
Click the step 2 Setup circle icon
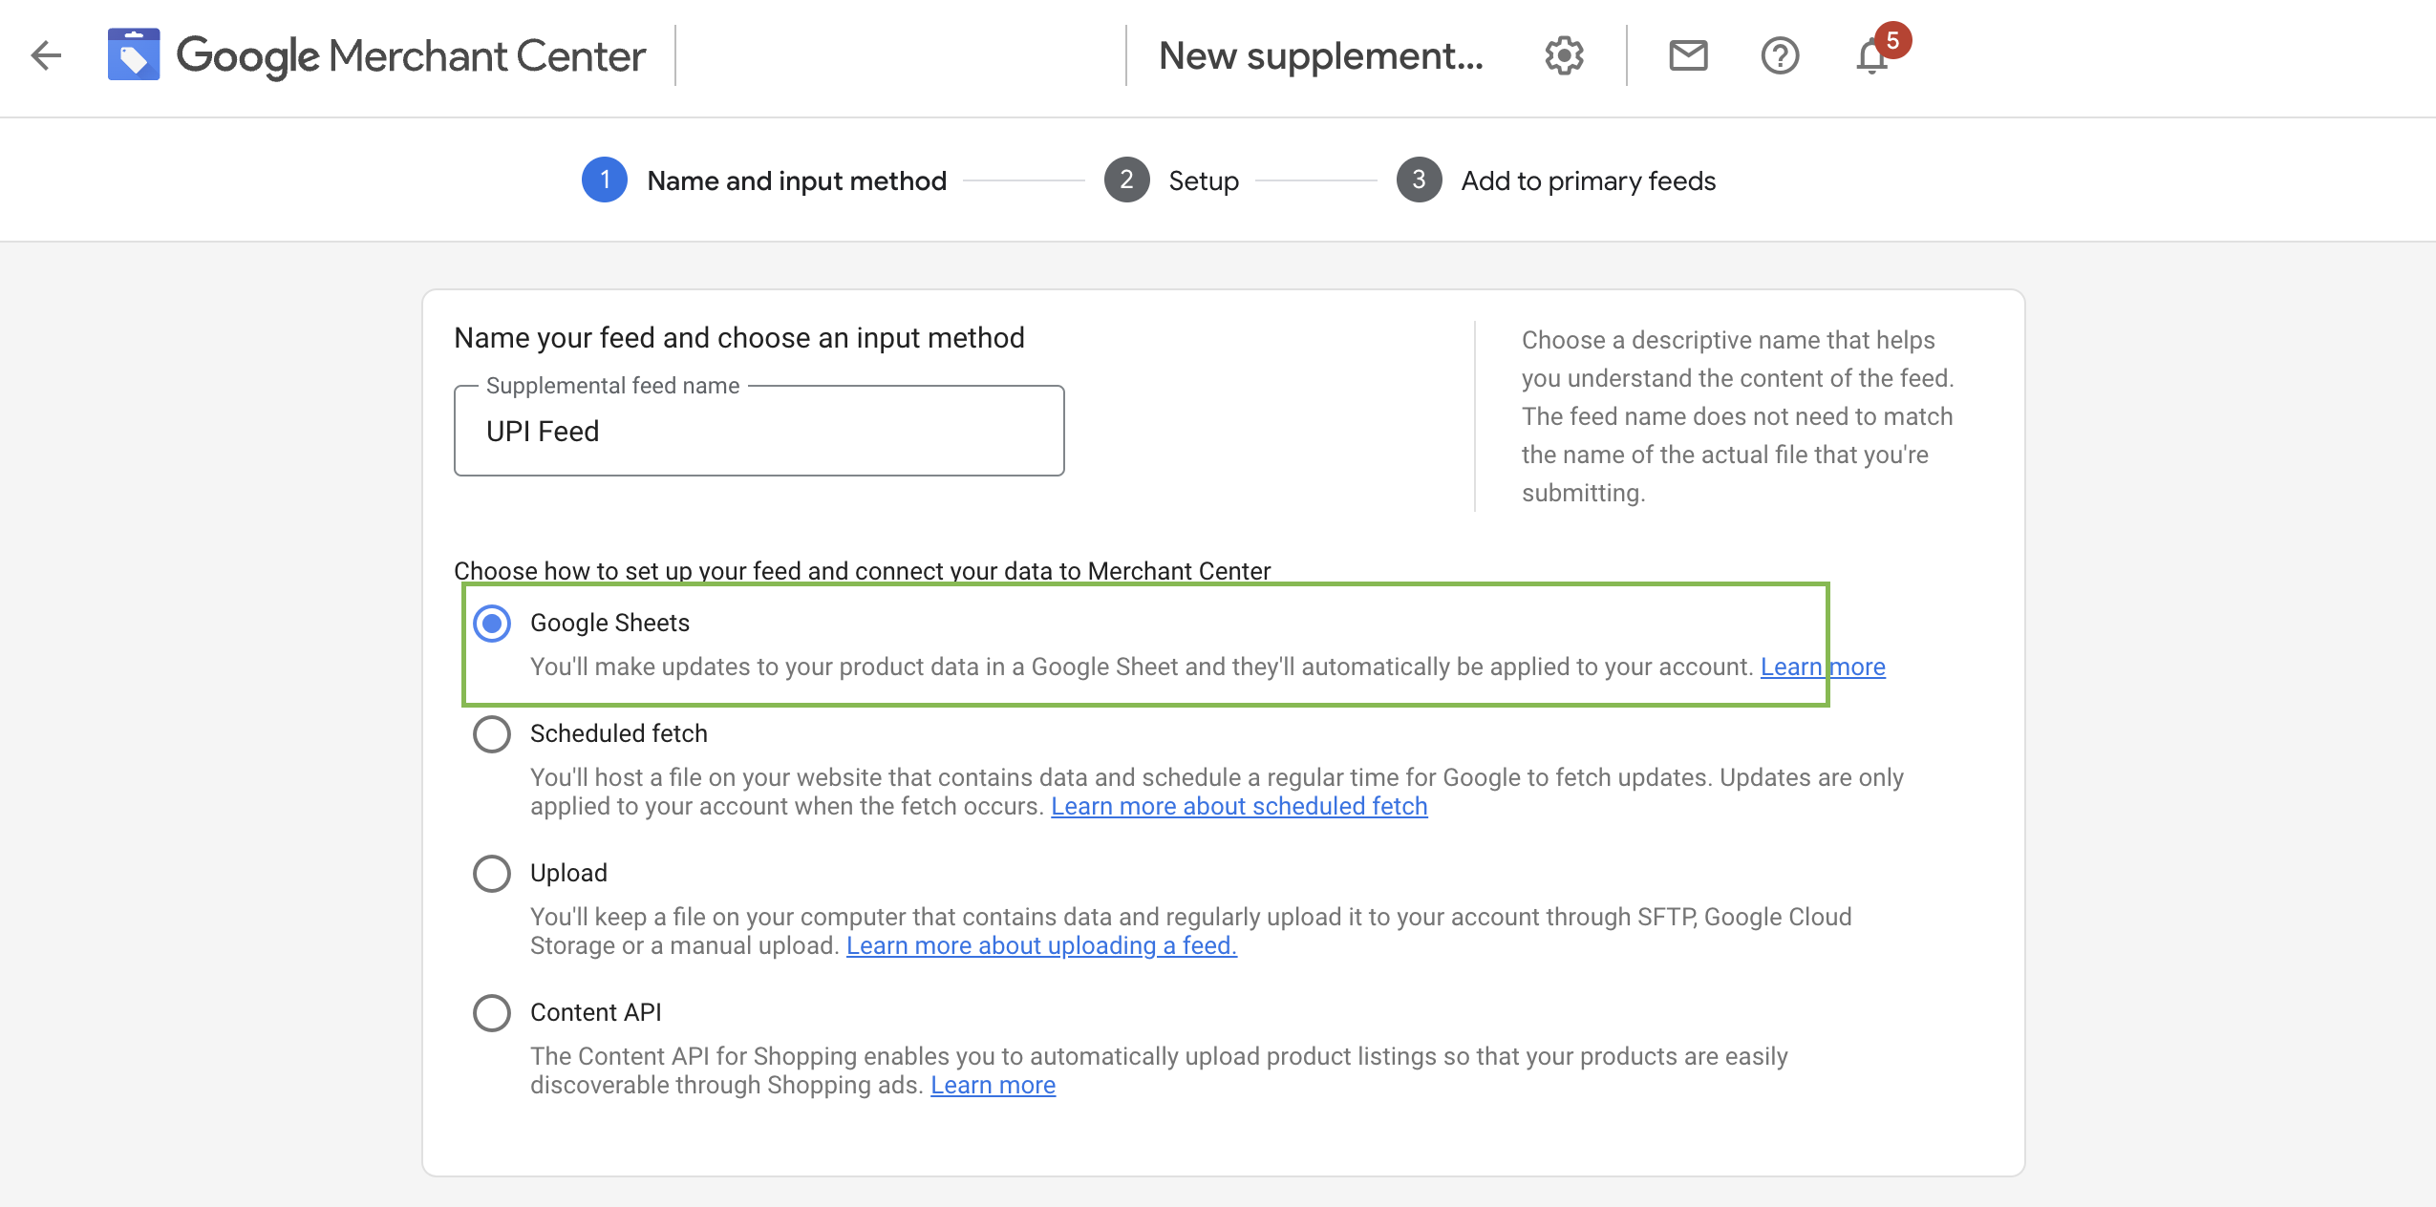pyautogui.click(x=1126, y=179)
